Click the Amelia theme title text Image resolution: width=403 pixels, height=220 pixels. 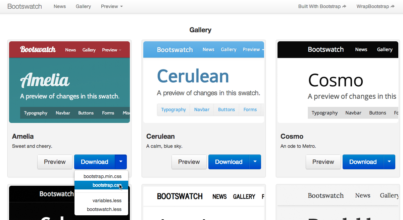[23, 136]
